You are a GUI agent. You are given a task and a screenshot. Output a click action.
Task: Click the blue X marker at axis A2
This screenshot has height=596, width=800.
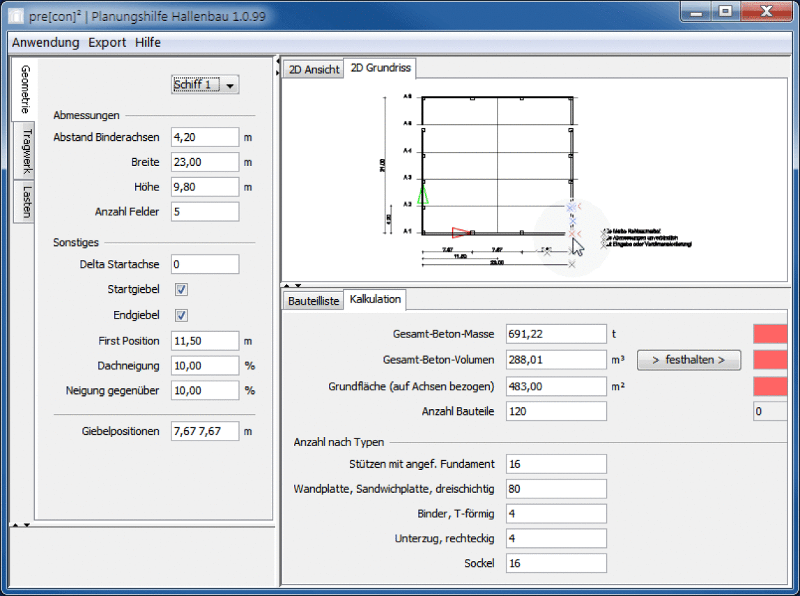click(571, 207)
